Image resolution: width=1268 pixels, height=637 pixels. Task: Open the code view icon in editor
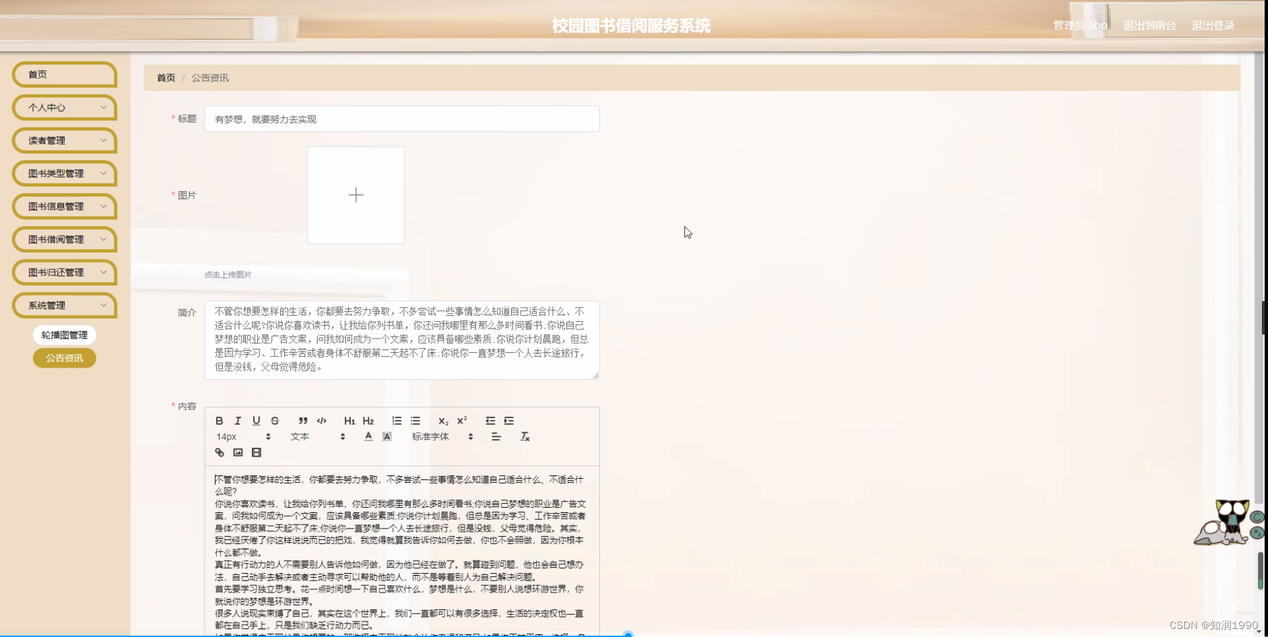[321, 421]
